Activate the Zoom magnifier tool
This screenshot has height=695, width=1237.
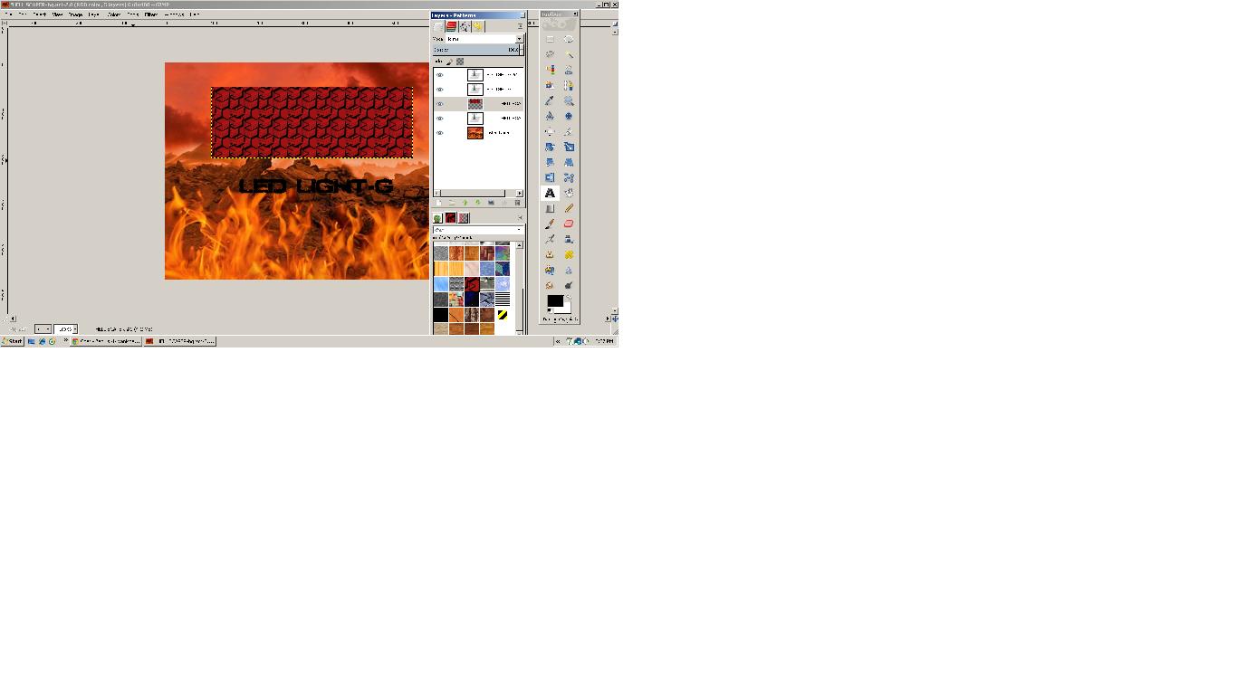(x=569, y=100)
